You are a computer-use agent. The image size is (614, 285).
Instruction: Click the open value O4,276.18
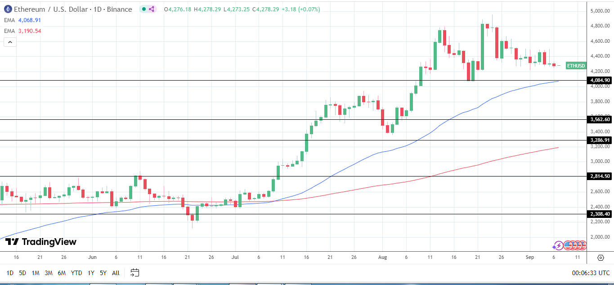pos(178,9)
